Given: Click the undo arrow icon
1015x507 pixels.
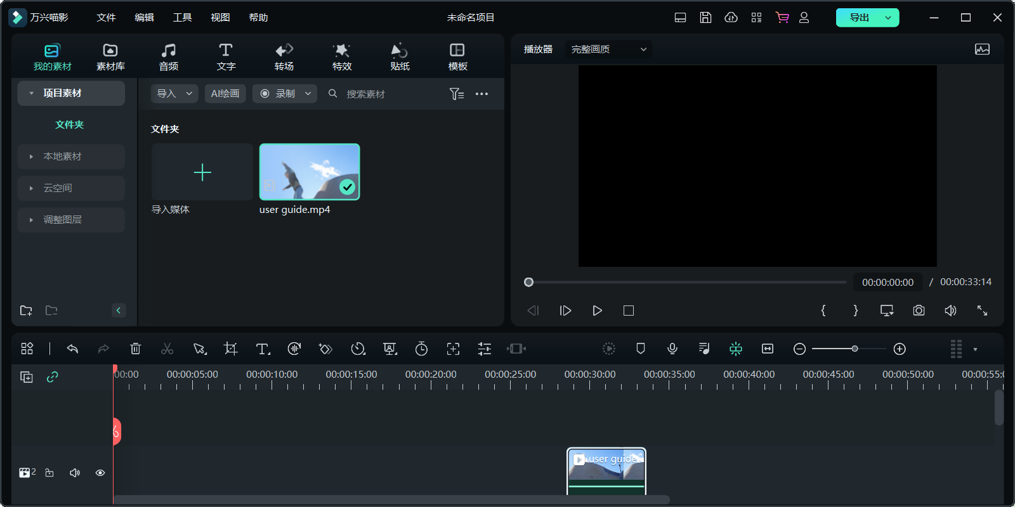Looking at the screenshot, I should click(72, 349).
